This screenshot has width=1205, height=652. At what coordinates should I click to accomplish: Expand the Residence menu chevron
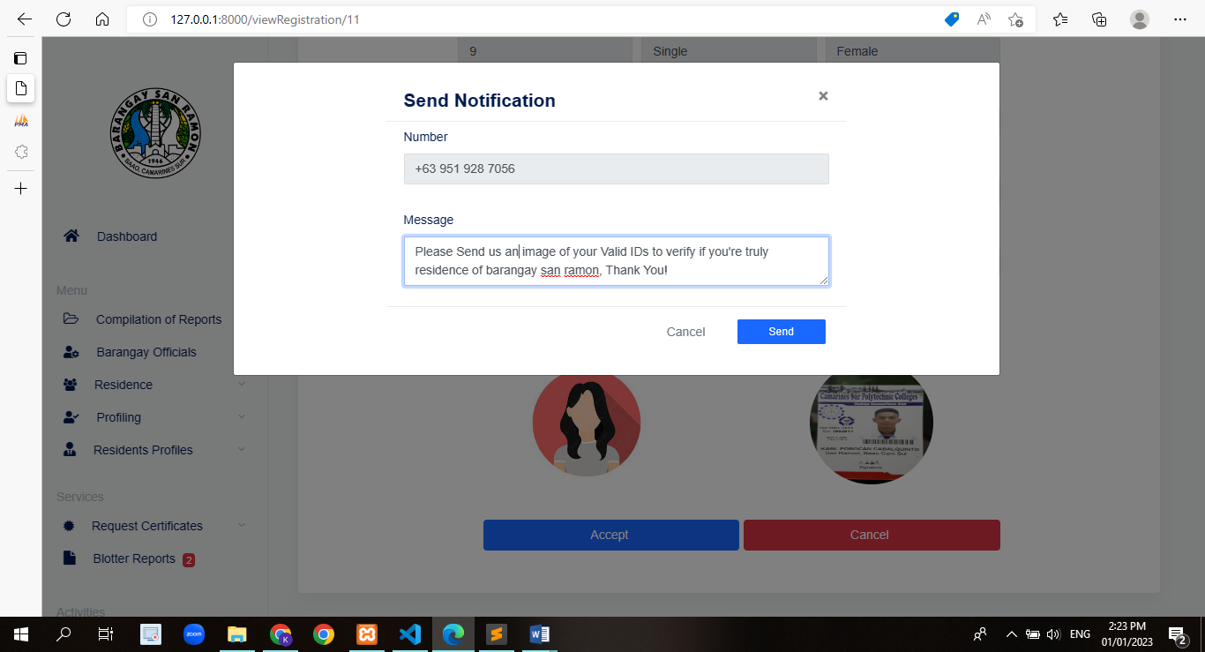(242, 384)
